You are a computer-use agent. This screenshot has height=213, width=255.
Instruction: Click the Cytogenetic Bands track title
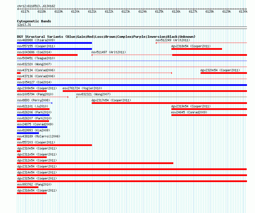(34, 21)
